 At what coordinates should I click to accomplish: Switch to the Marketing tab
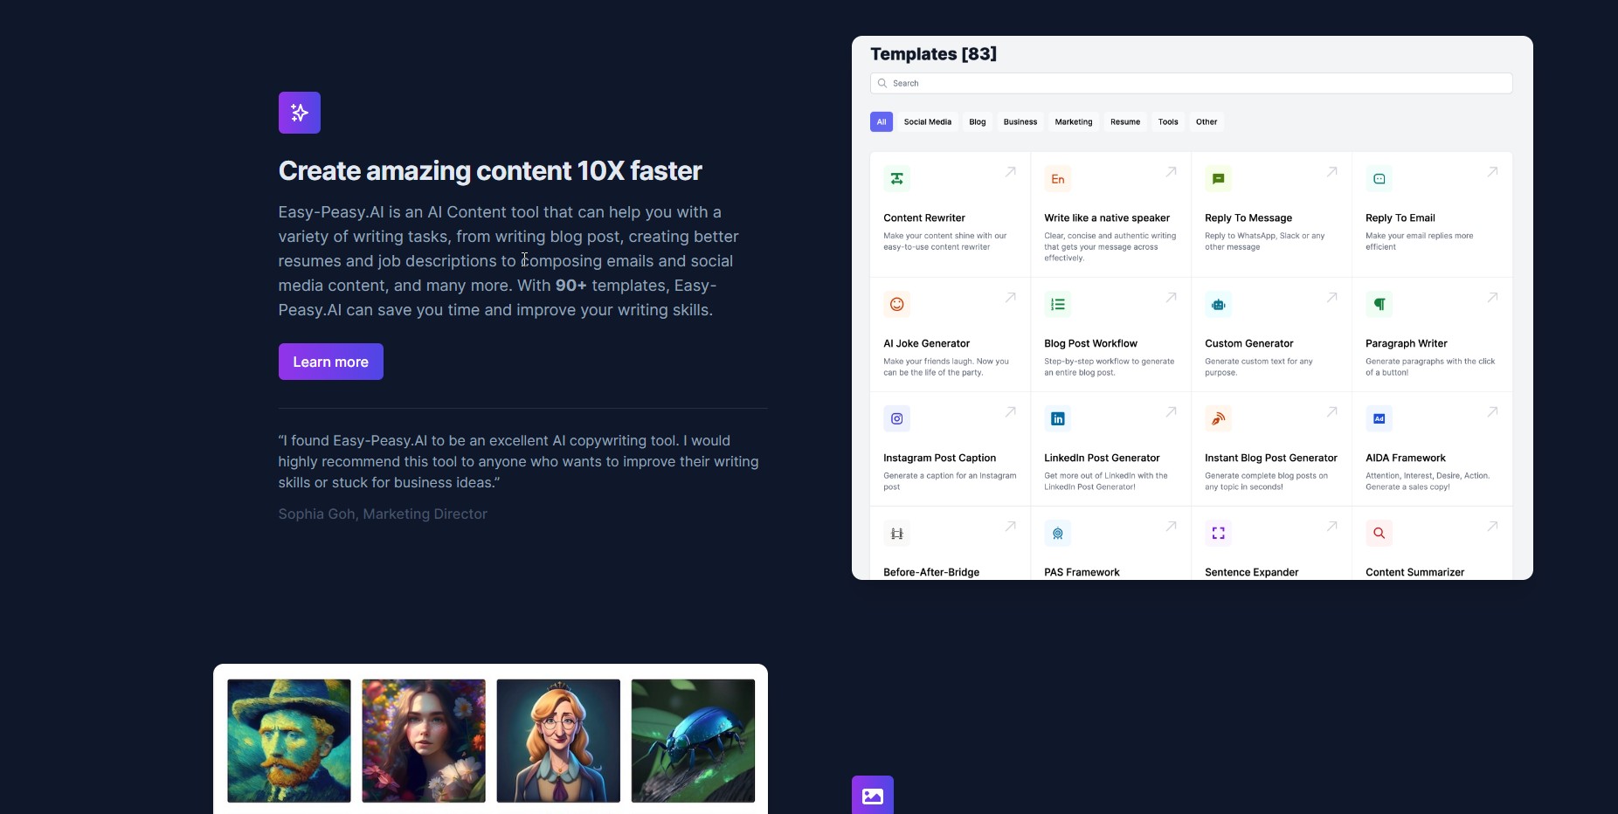click(1074, 122)
